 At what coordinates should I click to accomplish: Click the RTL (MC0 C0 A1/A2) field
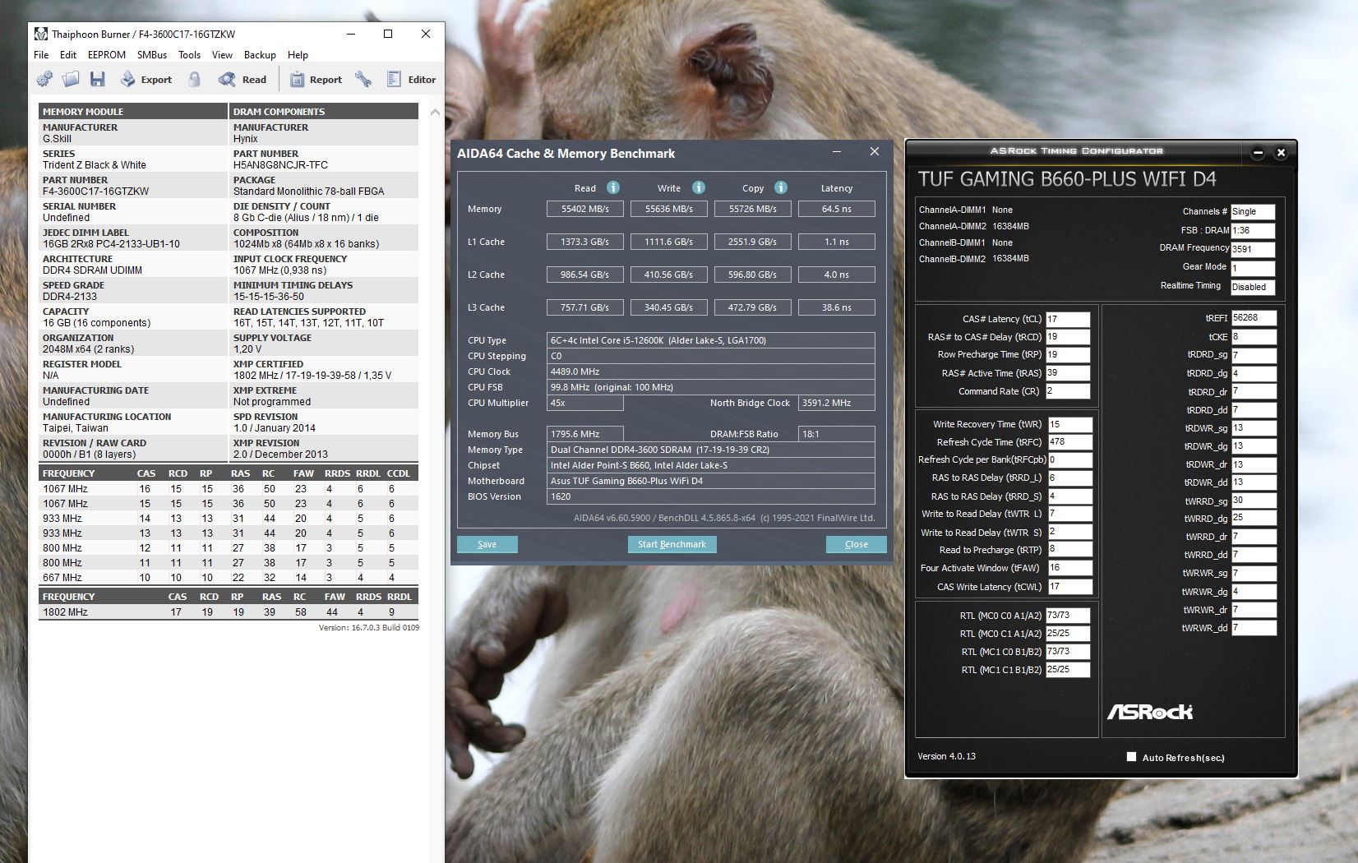tap(1068, 616)
